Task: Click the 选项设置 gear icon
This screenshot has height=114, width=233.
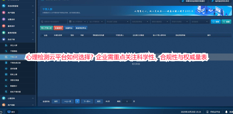Action: 6,69
